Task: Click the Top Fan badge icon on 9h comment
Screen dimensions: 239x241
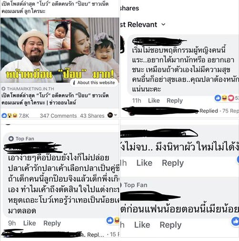Action: click(11, 139)
